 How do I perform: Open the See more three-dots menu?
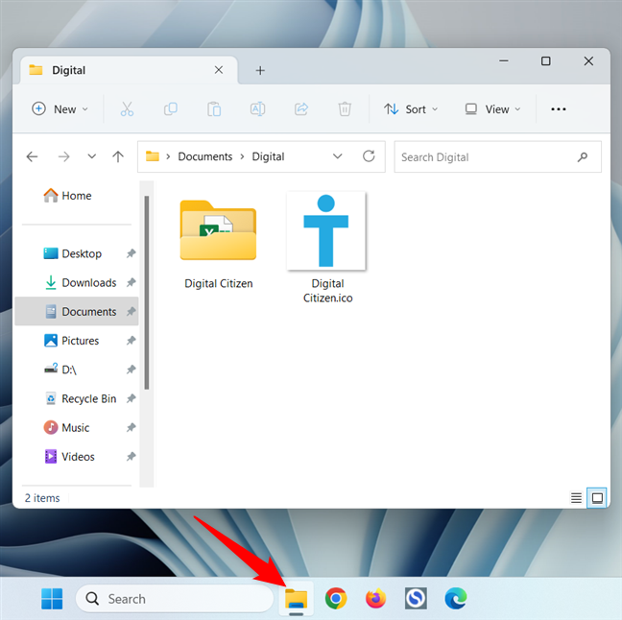pyautogui.click(x=558, y=109)
